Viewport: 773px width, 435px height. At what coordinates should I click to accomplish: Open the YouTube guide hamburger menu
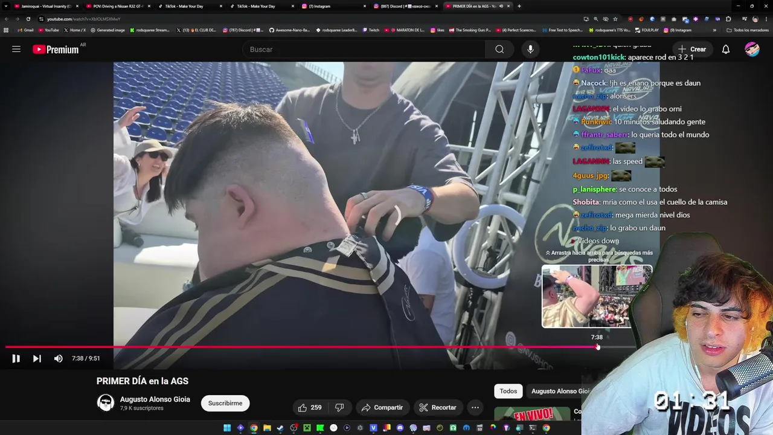coord(16,50)
